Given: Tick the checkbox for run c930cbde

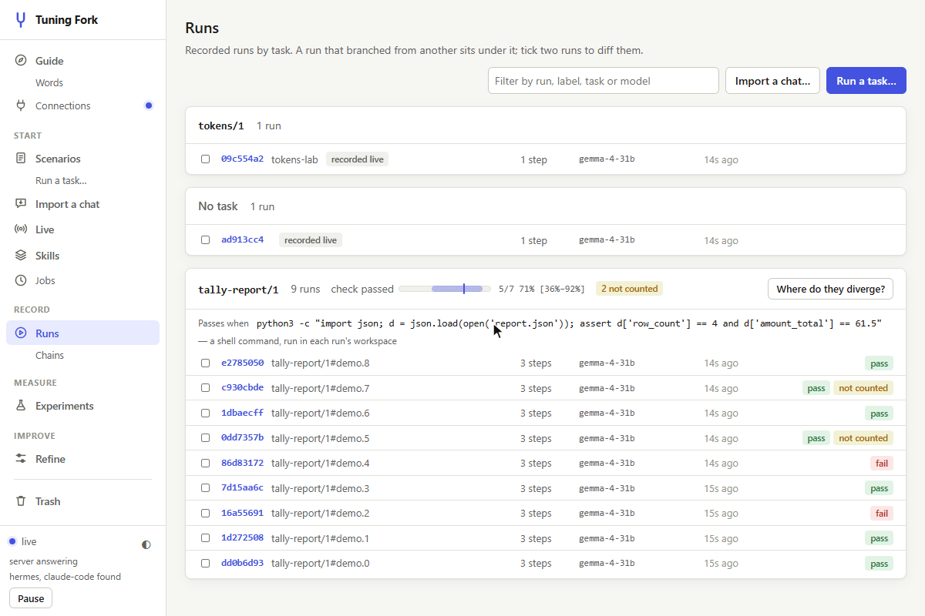Looking at the screenshot, I should (206, 388).
